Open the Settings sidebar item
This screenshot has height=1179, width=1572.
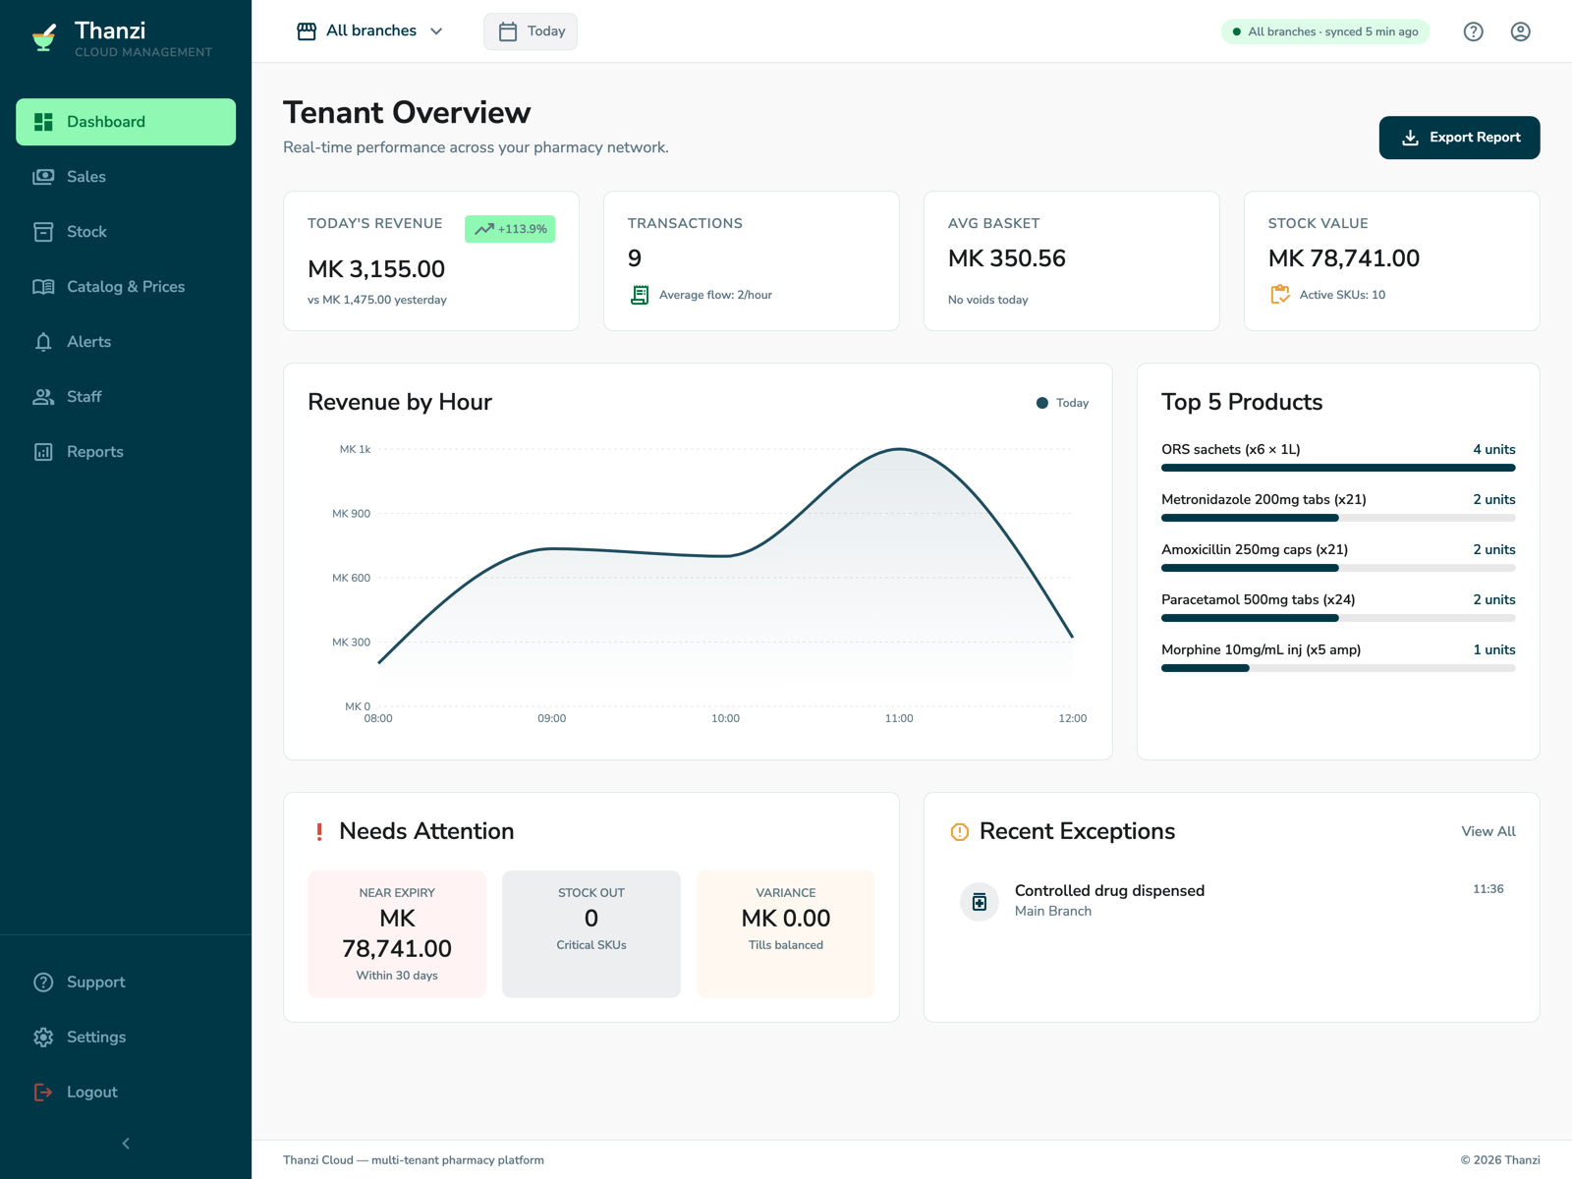[126, 1038]
